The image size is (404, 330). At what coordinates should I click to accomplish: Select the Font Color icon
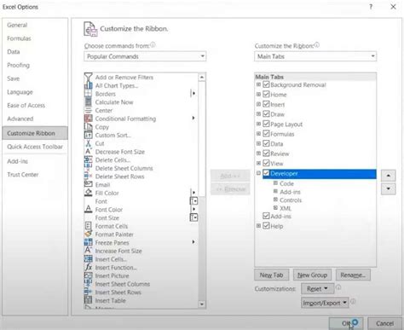pos(89,209)
